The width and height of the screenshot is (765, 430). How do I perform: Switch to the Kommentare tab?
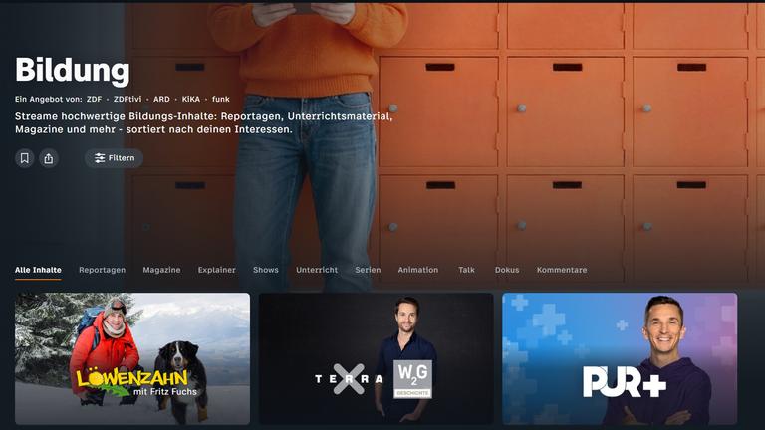tap(562, 270)
